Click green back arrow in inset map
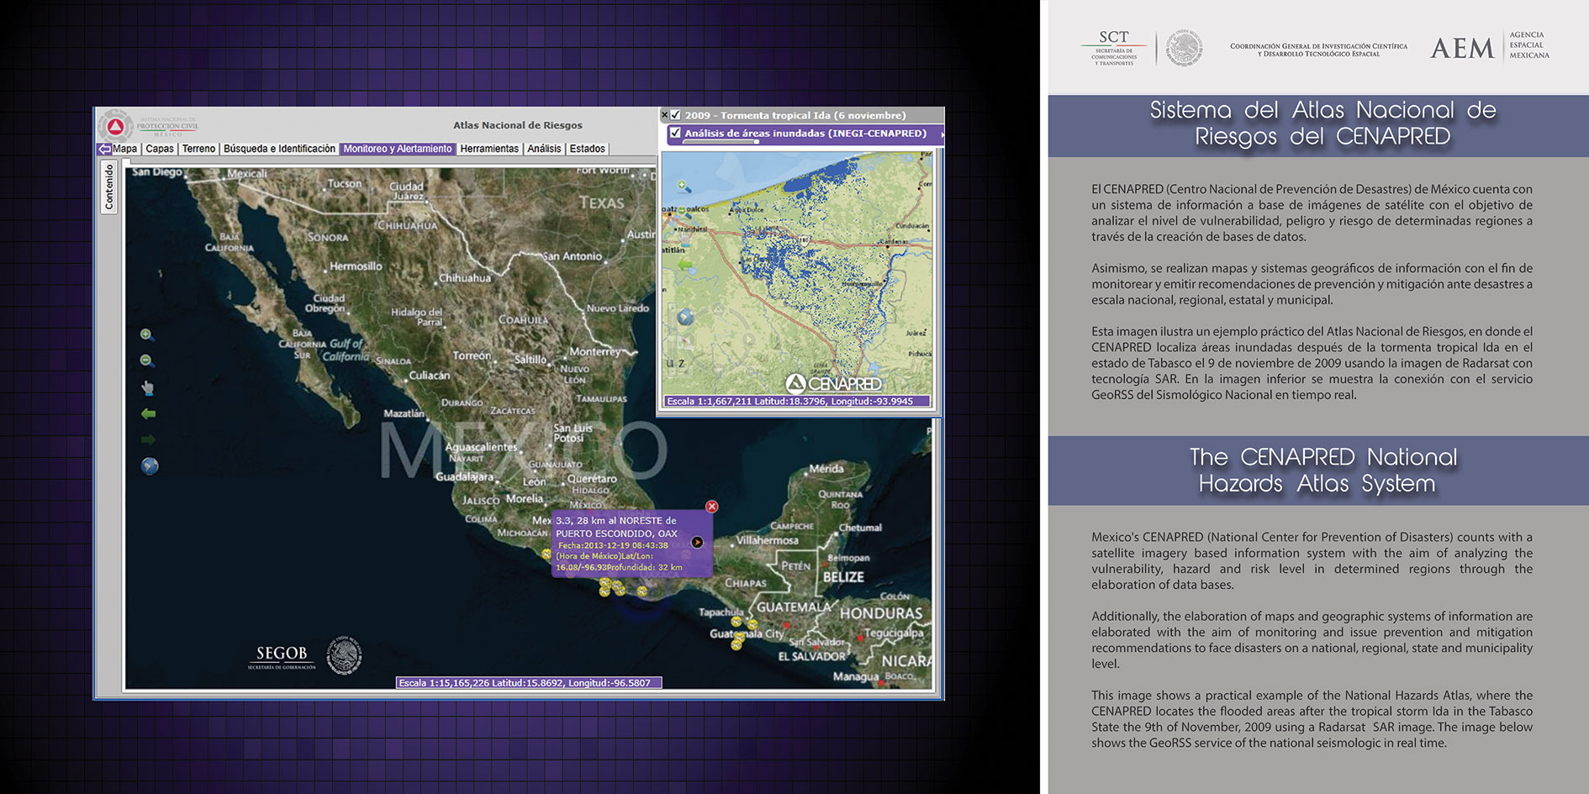This screenshot has width=1589, height=794. [685, 265]
